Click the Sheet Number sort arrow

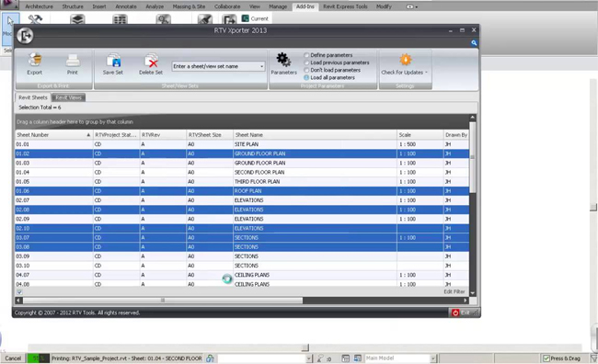[88, 135]
